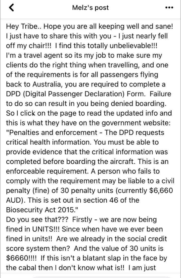Click the phrase "critical health information"
This screenshot has height=278, width=181.
(49, 142)
